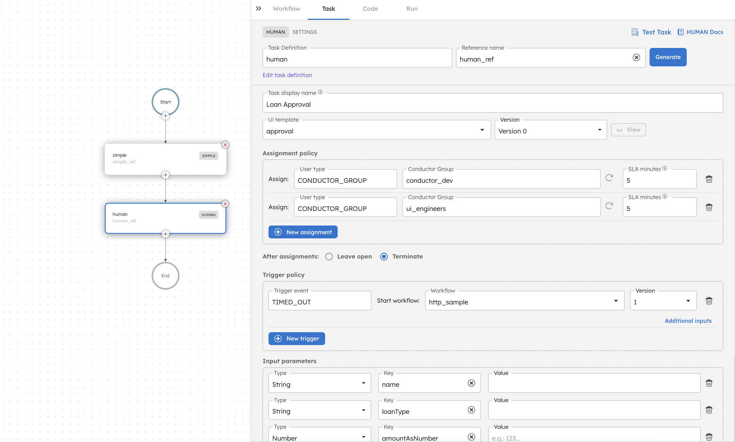
Task: Click Value field for name parameter
Action: (594, 383)
